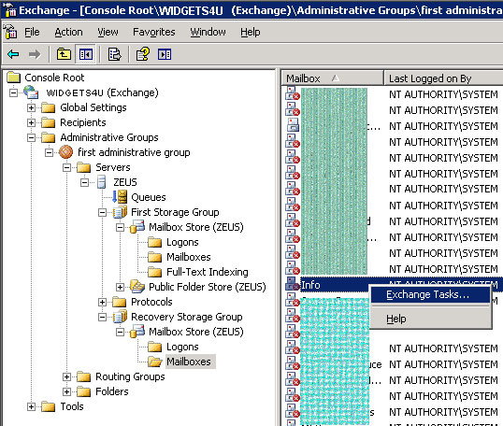Select the Full-Text Indexing tree item

pyautogui.click(x=208, y=272)
